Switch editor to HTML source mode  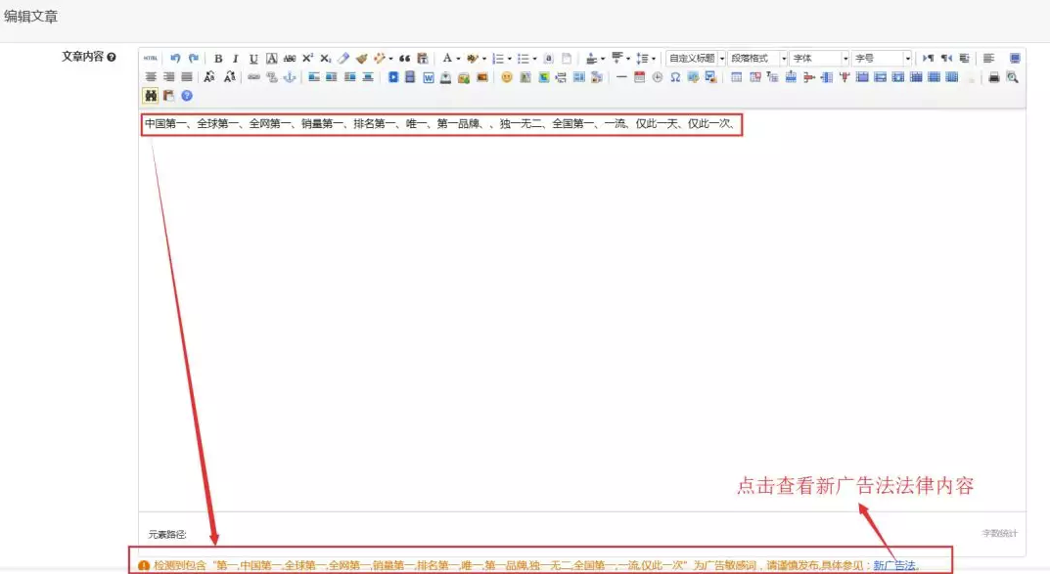point(151,59)
